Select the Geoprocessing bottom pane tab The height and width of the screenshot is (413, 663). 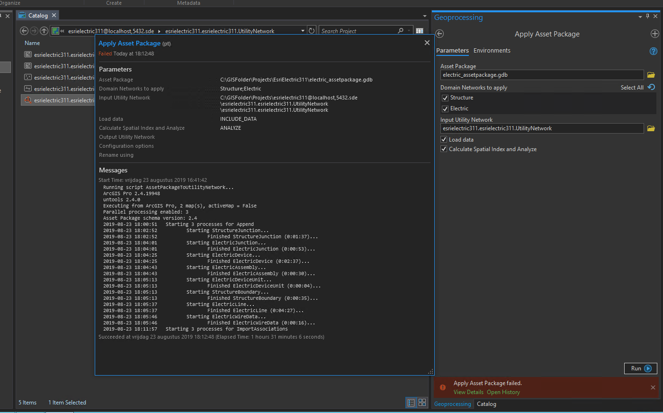point(453,404)
